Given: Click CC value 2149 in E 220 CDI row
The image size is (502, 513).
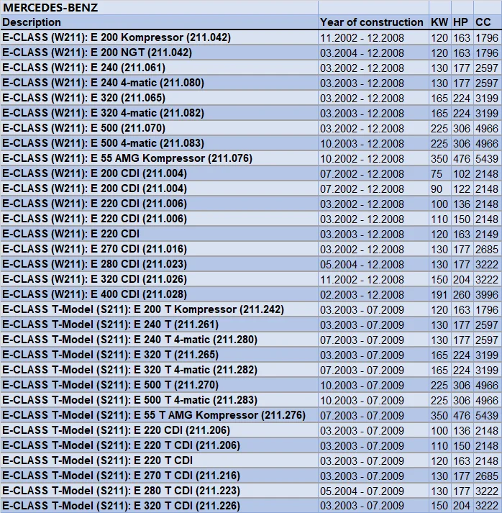Looking at the screenshot, I should pos(488,234).
